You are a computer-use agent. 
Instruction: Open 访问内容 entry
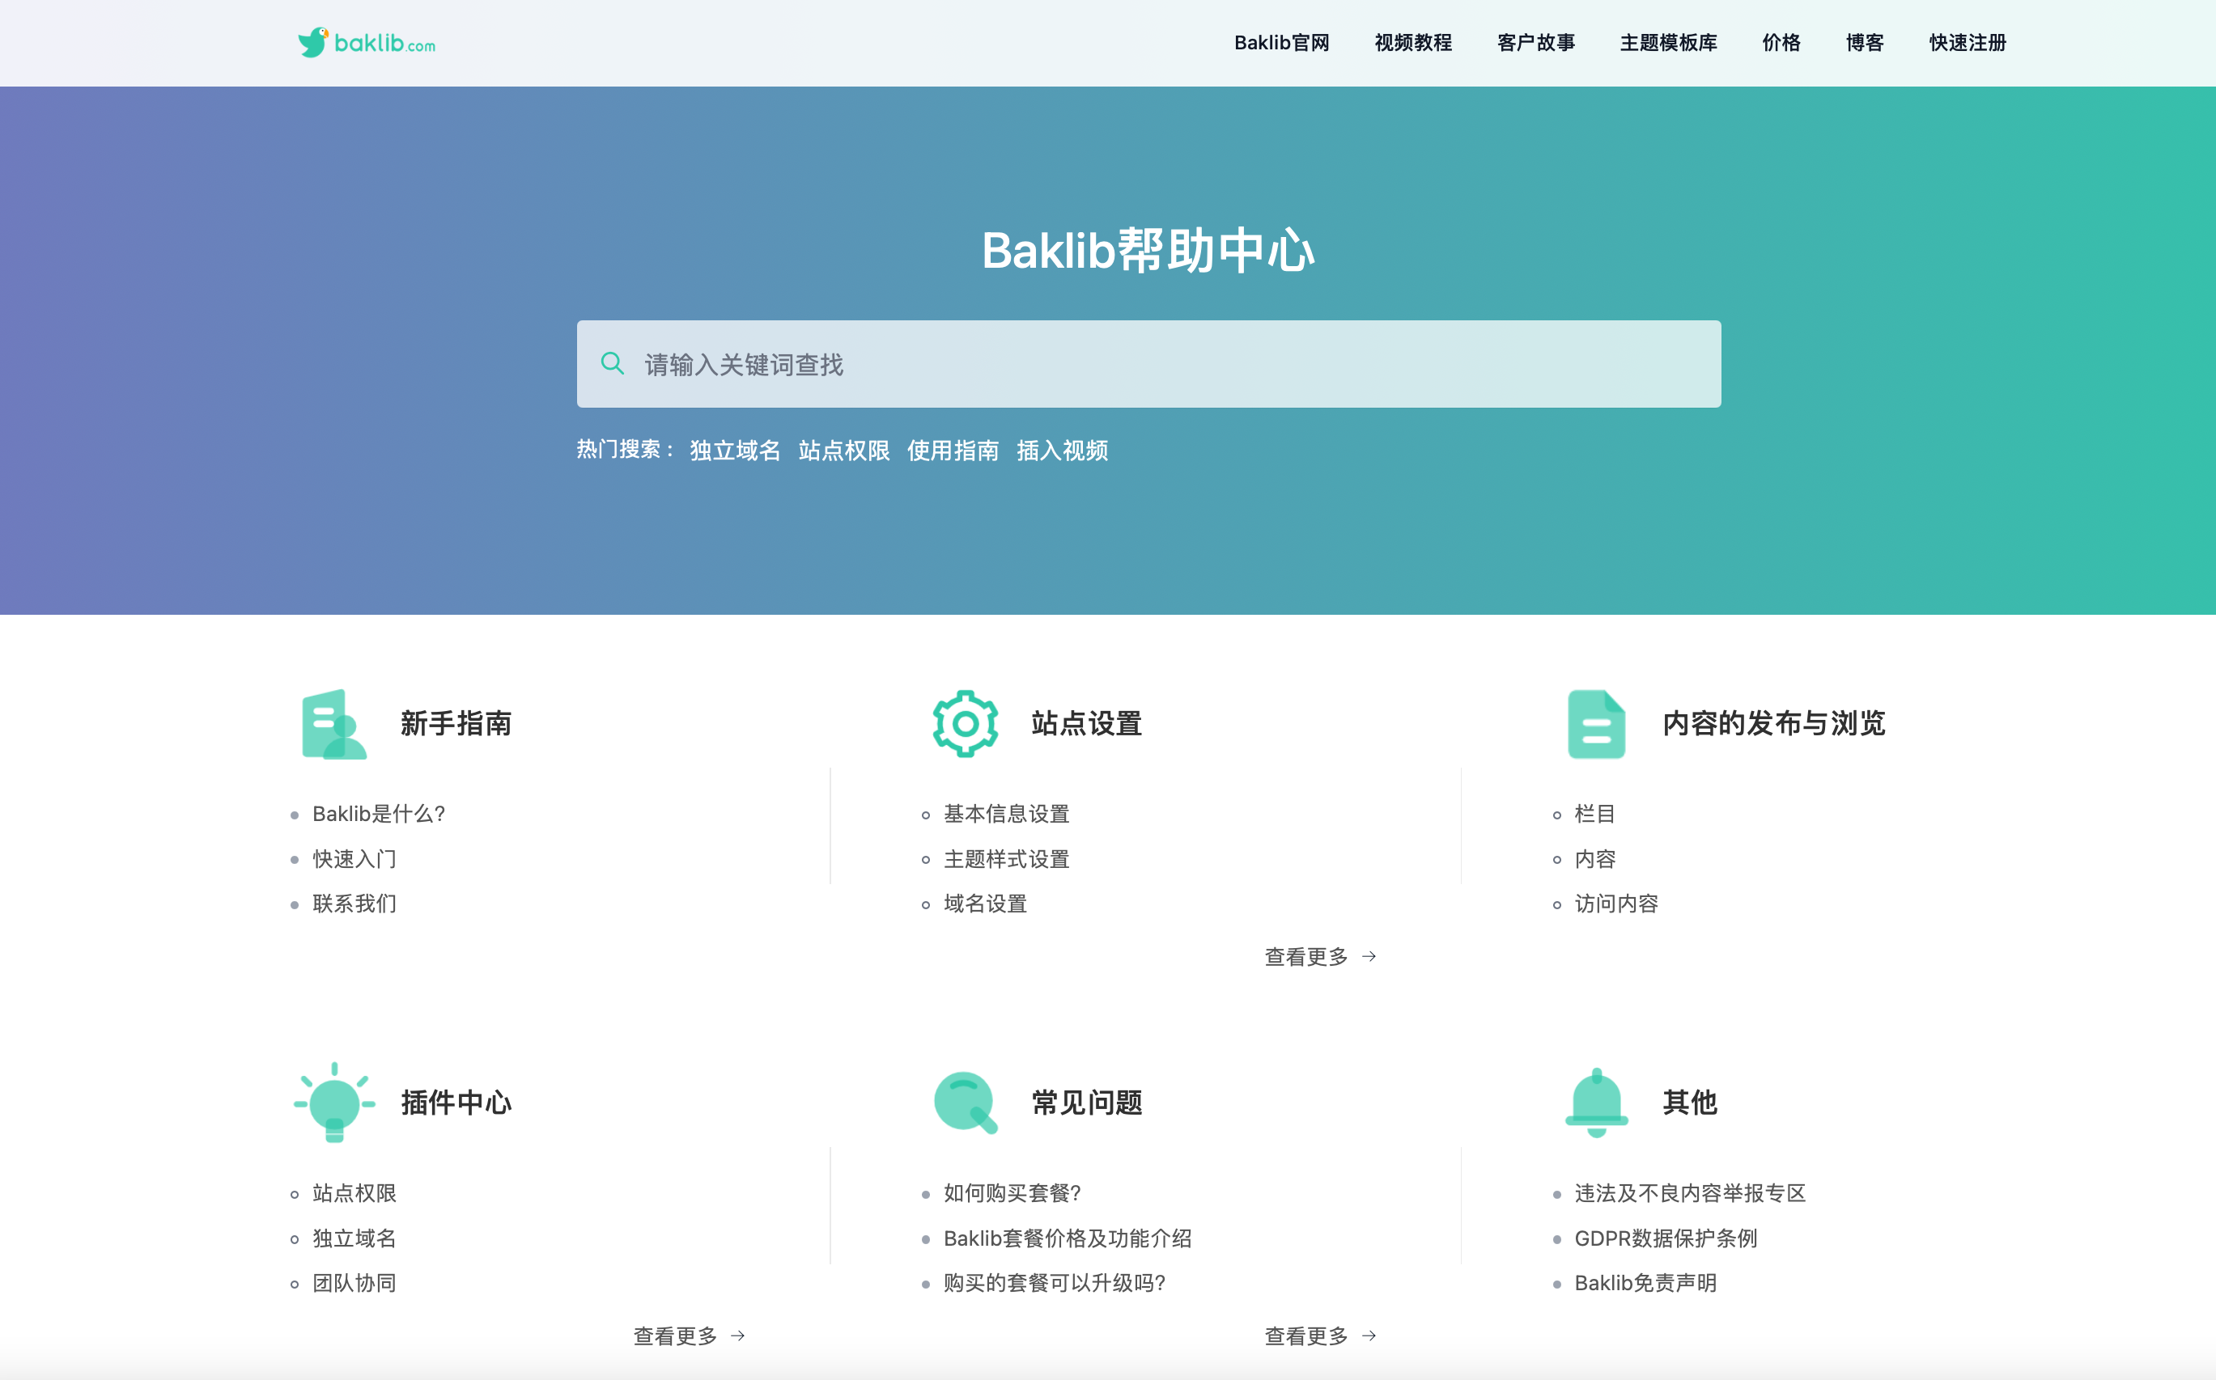click(x=1616, y=904)
